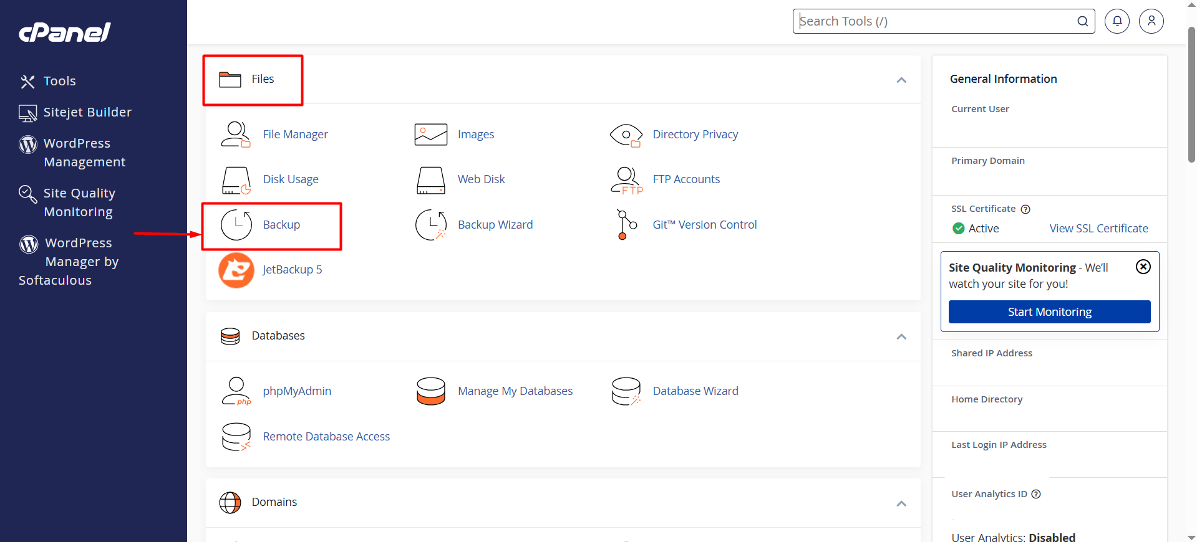Launch the JetBackup 5 orange icon

pos(236,270)
